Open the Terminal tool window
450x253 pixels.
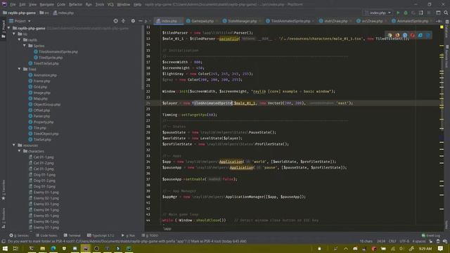coord(72,235)
